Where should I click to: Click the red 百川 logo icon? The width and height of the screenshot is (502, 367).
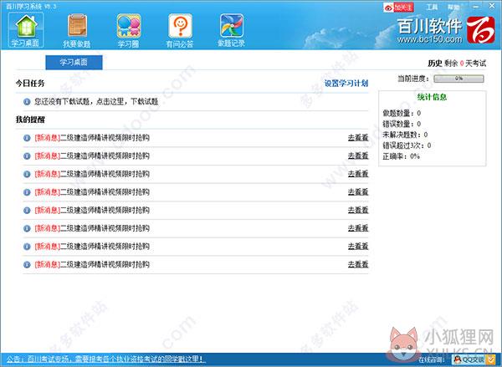click(x=480, y=30)
